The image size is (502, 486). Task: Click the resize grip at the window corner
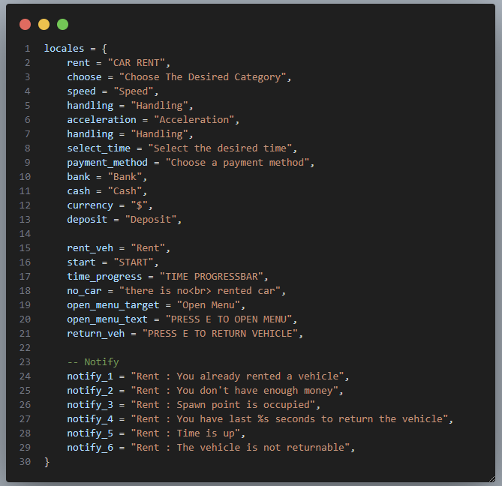click(x=491, y=478)
